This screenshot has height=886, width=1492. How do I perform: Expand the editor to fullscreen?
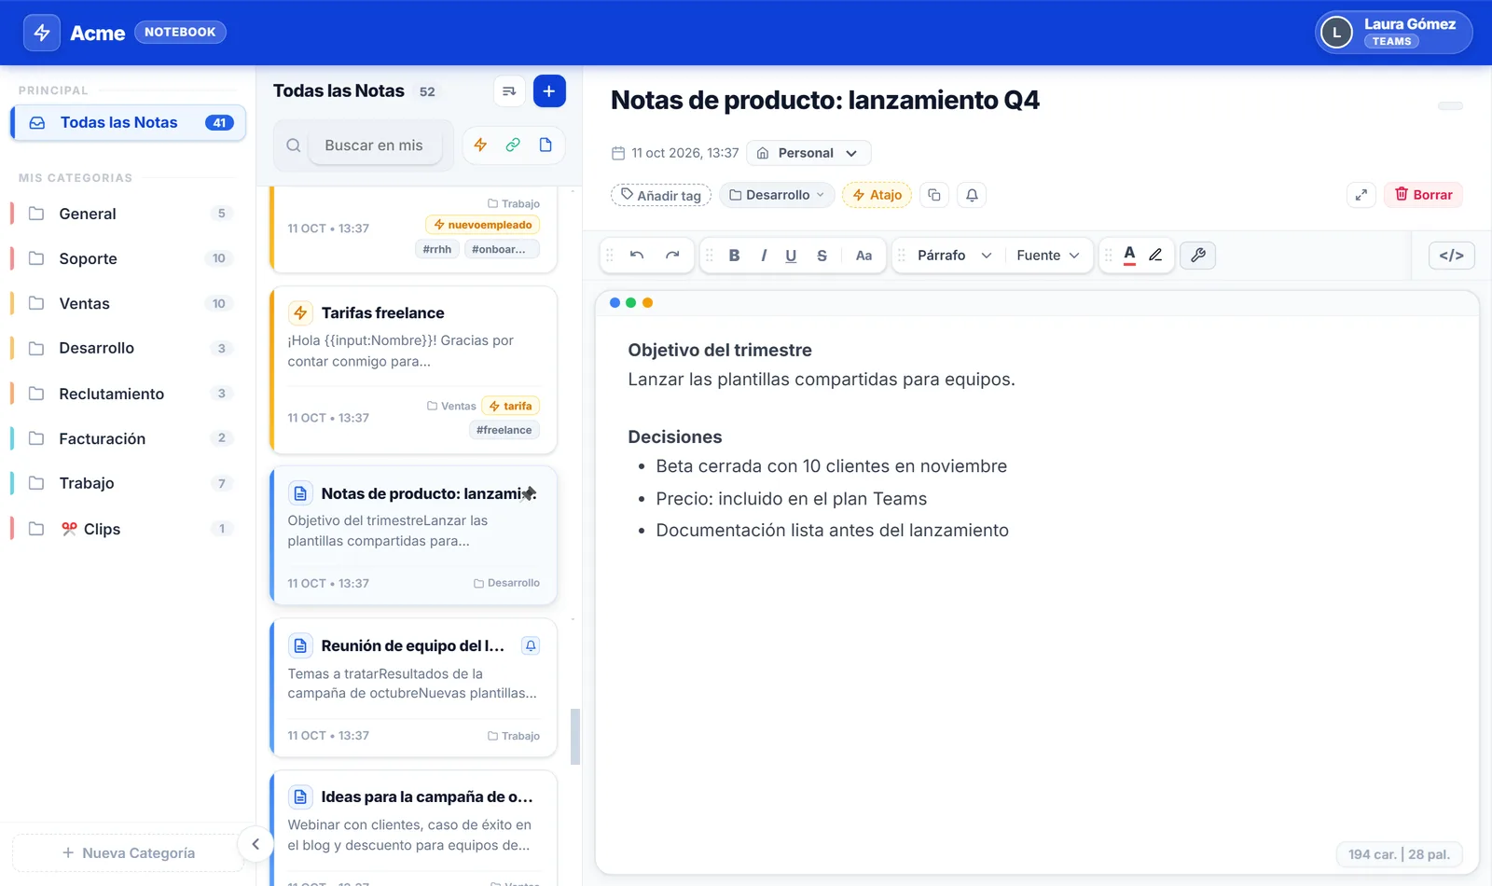click(1361, 195)
